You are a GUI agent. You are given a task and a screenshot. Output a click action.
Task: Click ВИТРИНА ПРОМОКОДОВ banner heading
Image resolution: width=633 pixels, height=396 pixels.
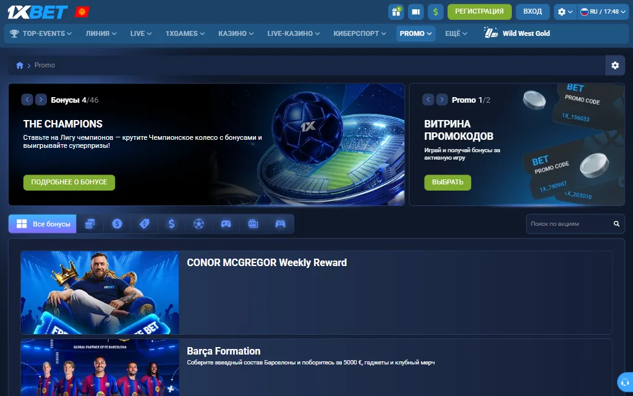coord(459,130)
